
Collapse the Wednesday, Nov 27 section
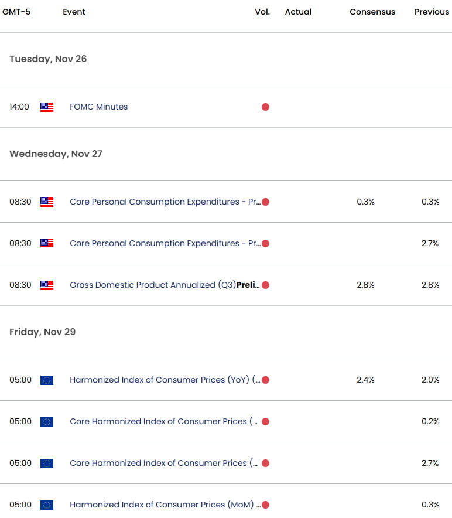pos(56,154)
